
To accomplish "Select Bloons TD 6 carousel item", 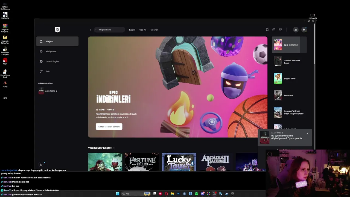I will [x=289, y=79].
